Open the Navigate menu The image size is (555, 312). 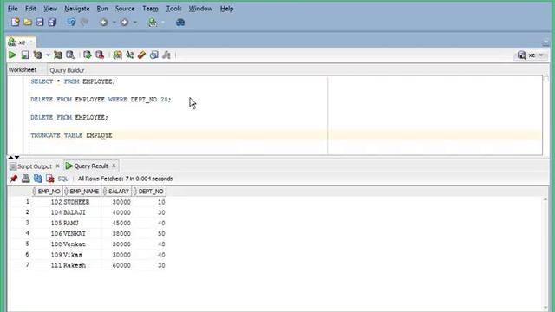[x=77, y=9]
